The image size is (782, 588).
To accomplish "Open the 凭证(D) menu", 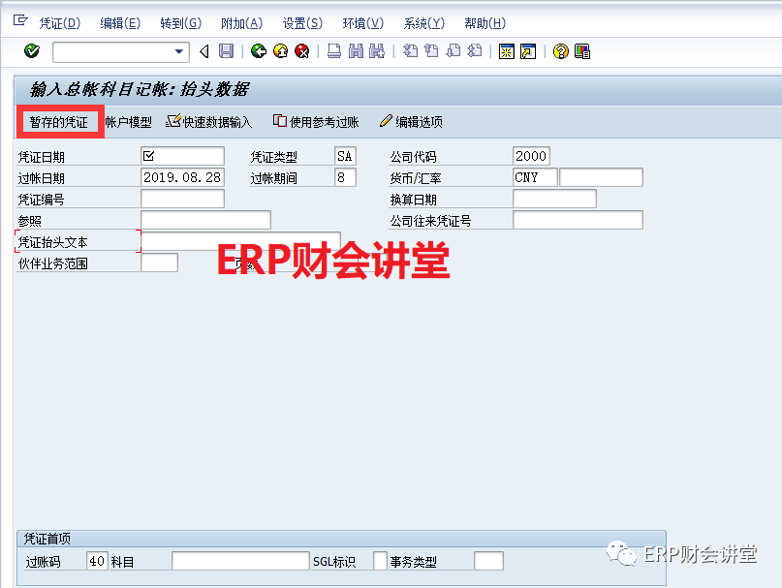I will coord(60,23).
